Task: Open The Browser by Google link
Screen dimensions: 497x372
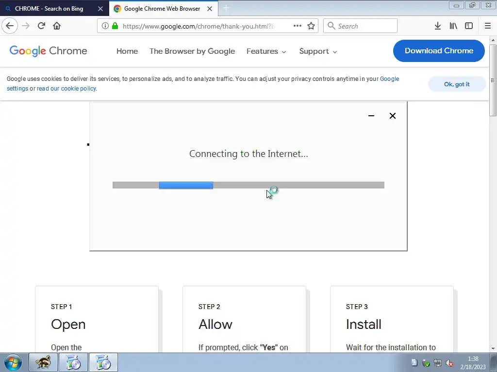Action: click(192, 51)
